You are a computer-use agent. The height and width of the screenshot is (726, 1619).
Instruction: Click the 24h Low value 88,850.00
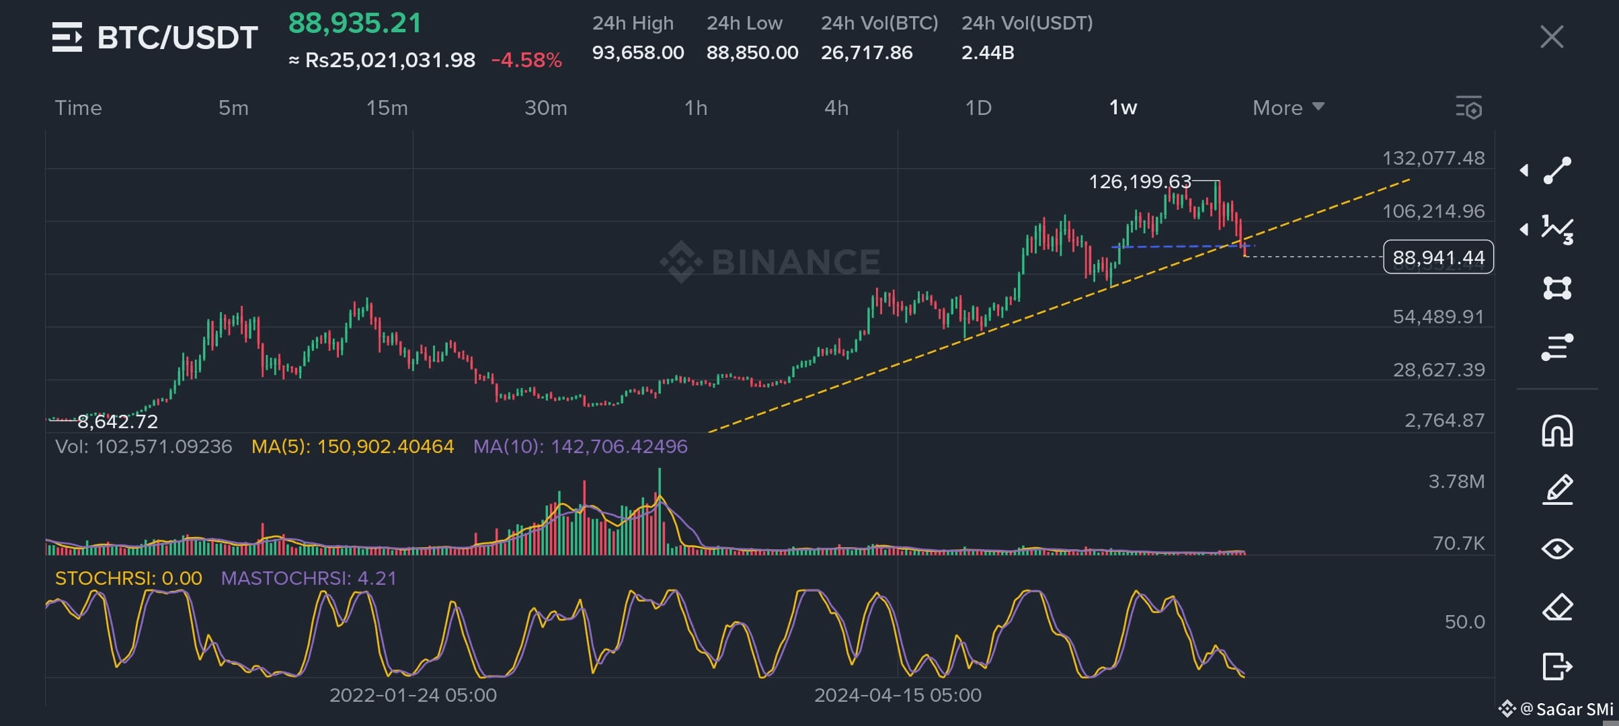[x=752, y=52]
